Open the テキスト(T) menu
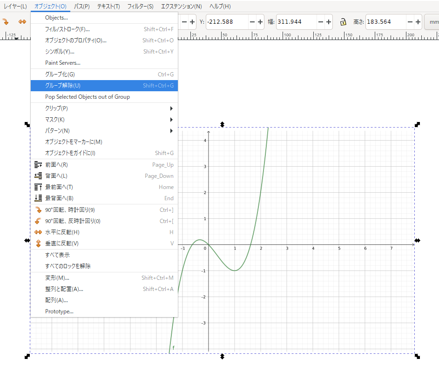This screenshot has width=439, height=372. (x=108, y=7)
